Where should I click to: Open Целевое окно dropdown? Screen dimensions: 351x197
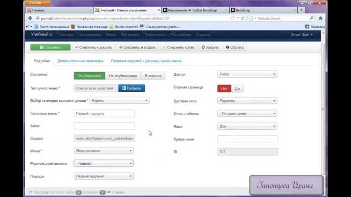click(x=247, y=101)
